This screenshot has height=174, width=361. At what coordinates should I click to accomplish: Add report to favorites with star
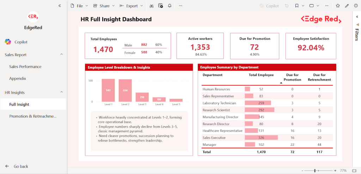coord(338,6)
